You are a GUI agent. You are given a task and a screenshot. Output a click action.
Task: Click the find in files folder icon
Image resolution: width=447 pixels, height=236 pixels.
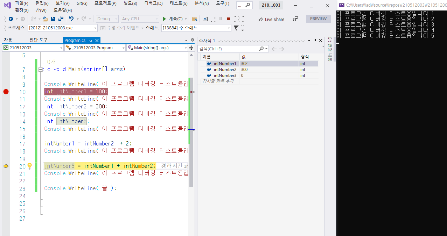click(195, 19)
